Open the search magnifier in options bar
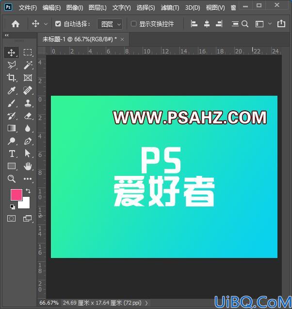The image size is (292, 309). pos(245,24)
